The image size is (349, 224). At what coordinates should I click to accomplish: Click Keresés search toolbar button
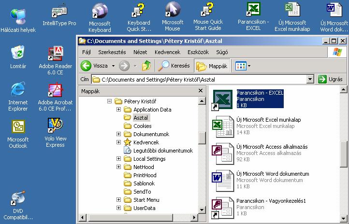tap(174, 66)
